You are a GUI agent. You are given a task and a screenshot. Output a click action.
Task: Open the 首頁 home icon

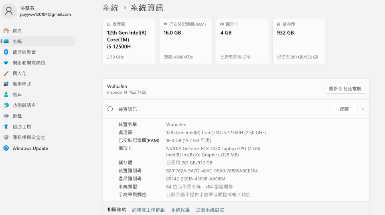[6, 31]
